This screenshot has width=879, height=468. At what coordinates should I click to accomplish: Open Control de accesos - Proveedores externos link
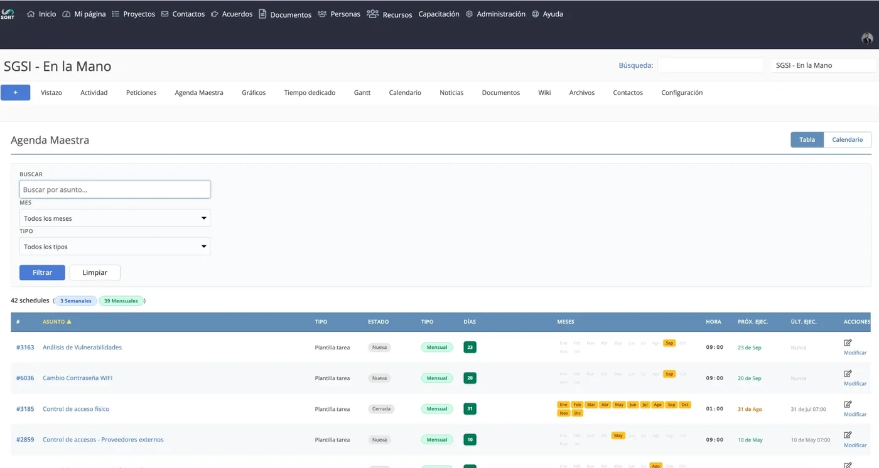point(103,439)
